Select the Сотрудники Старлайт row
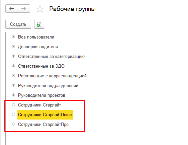This screenshot has height=145, width=188. 39,105
